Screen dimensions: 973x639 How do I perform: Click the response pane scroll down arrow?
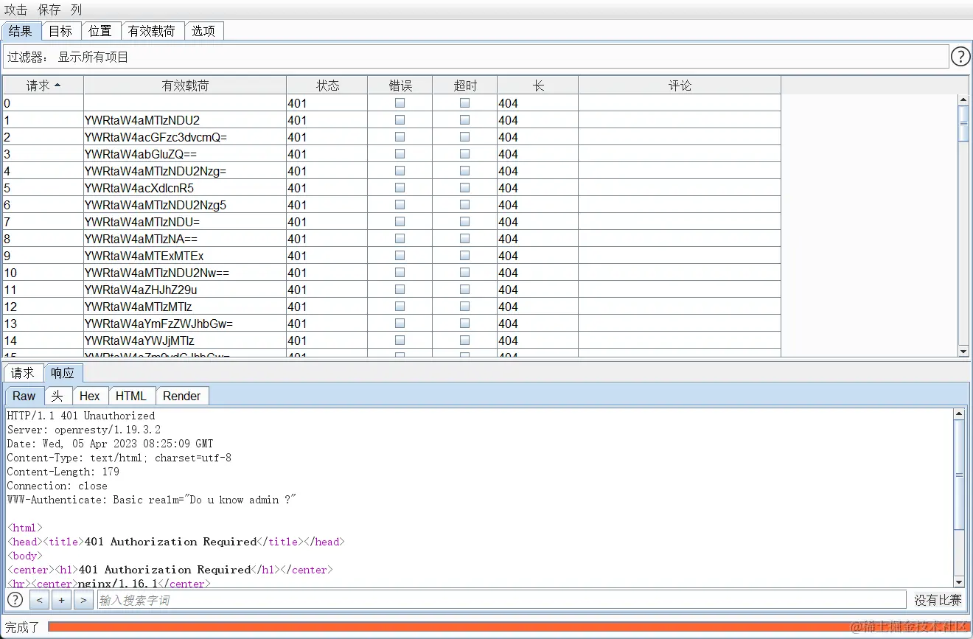click(x=959, y=582)
